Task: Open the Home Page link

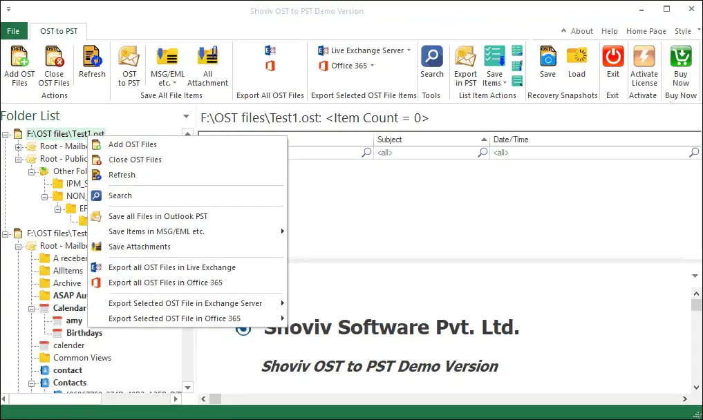Action: coord(646,31)
